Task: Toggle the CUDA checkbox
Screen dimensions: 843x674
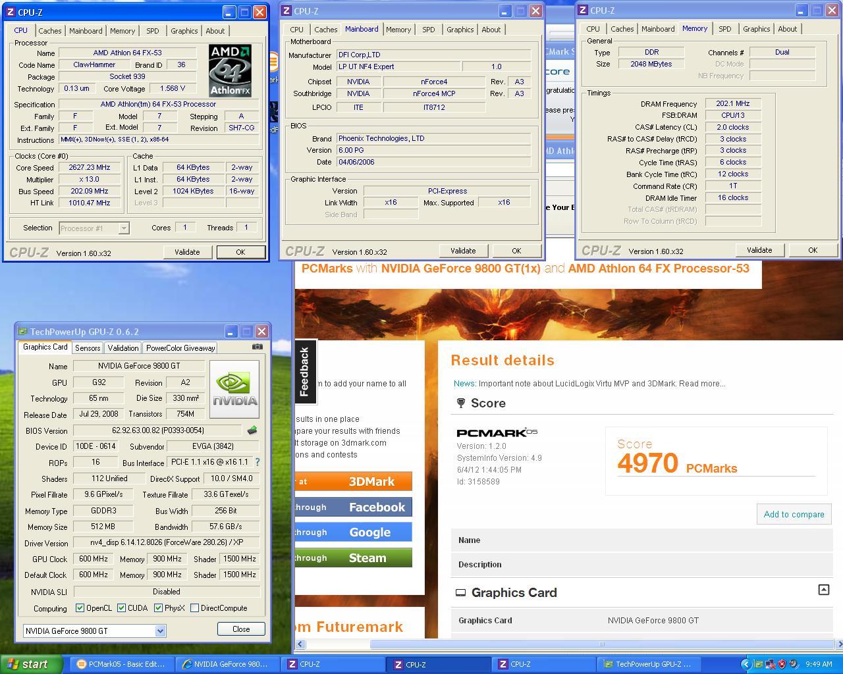Action: [121, 608]
